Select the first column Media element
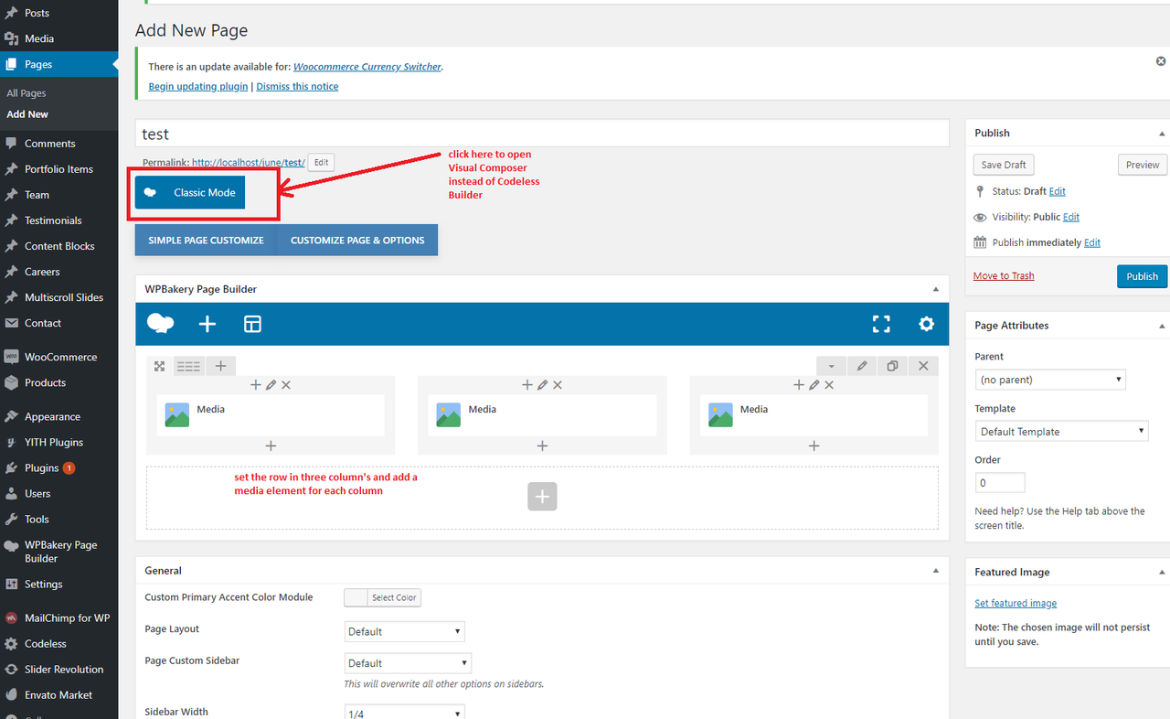Image resolution: width=1170 pixels, height=719 pixels. [271, 415]
